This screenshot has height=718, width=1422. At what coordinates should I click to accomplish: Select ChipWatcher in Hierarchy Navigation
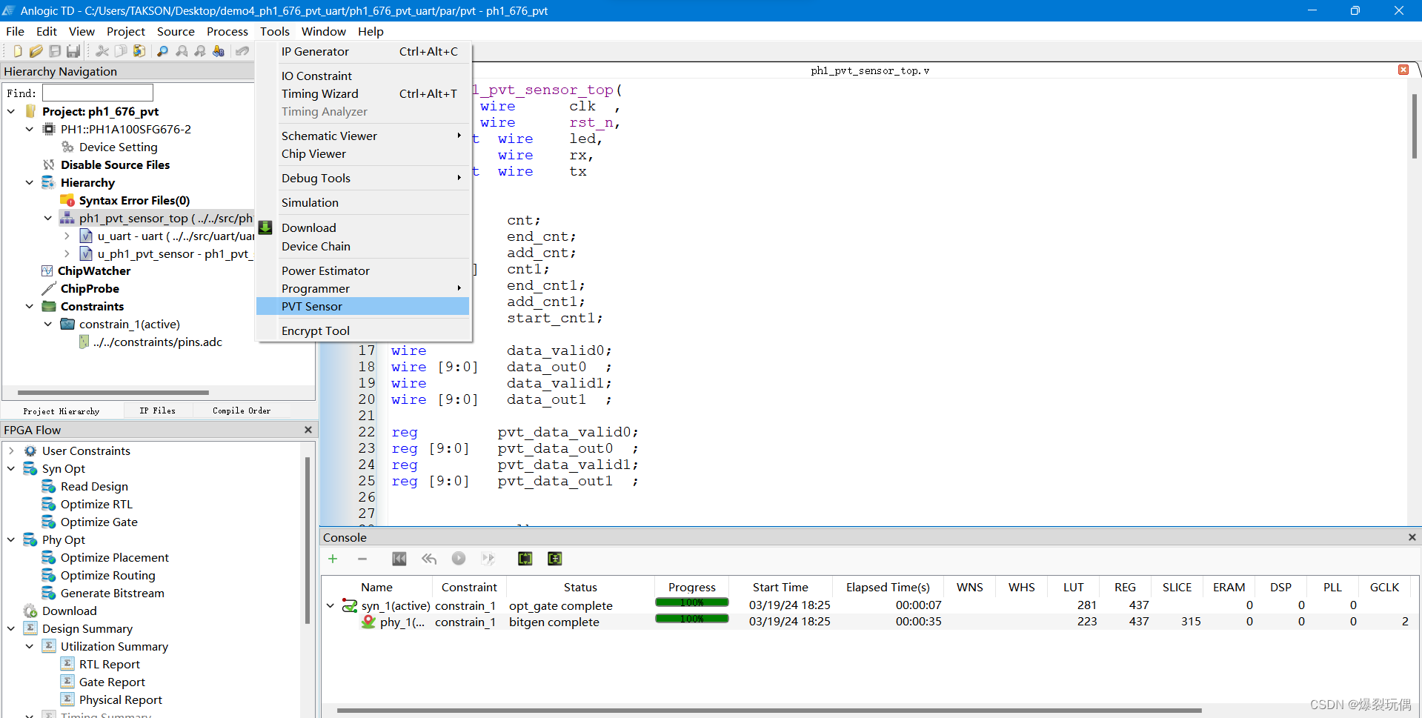pyautogui.click(x=94, y=270)
